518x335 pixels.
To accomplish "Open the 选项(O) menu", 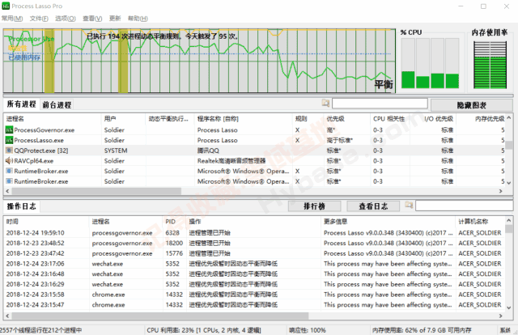I will 66,19.
